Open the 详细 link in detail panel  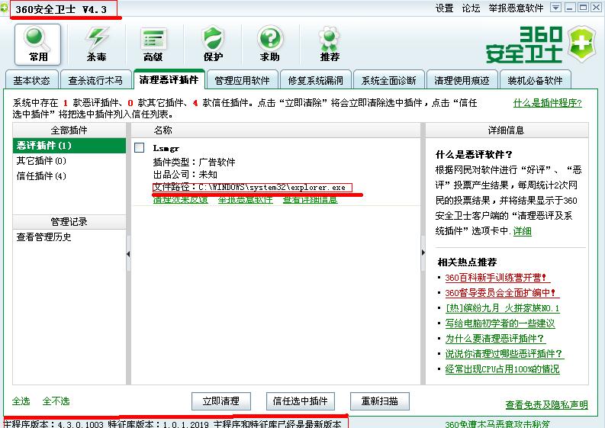523,231
